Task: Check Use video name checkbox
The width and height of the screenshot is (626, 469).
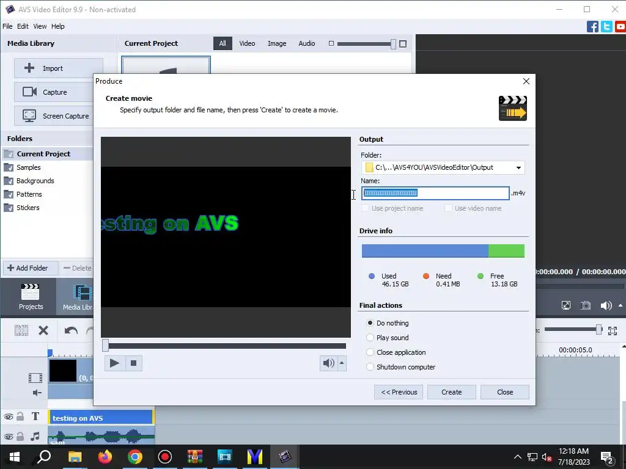Action: pyautogui.click(x=448, y=208)
